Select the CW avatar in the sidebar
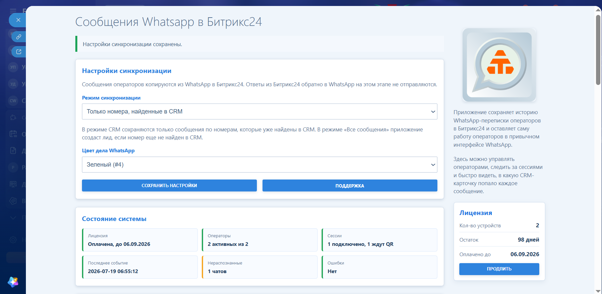This screenshot has width=602, height=294. pos(13,101)
